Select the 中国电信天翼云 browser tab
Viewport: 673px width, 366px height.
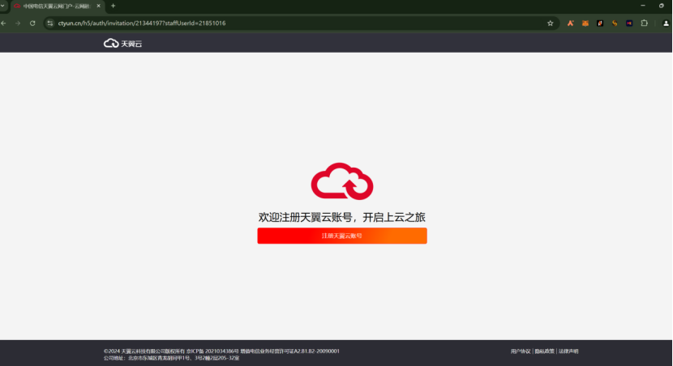tap(56, 6)
